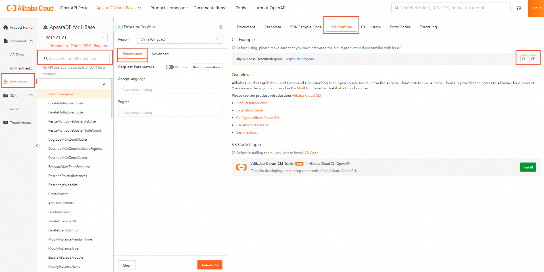544x272 pixels.
Task: Select CreateMultiZoneCluster in the API list
Action: click(66, 103)
